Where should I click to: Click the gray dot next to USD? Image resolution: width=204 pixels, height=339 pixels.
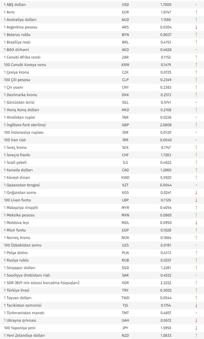tap(196, 5)
